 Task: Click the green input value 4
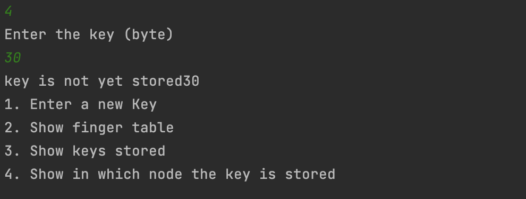coord(9,12)
